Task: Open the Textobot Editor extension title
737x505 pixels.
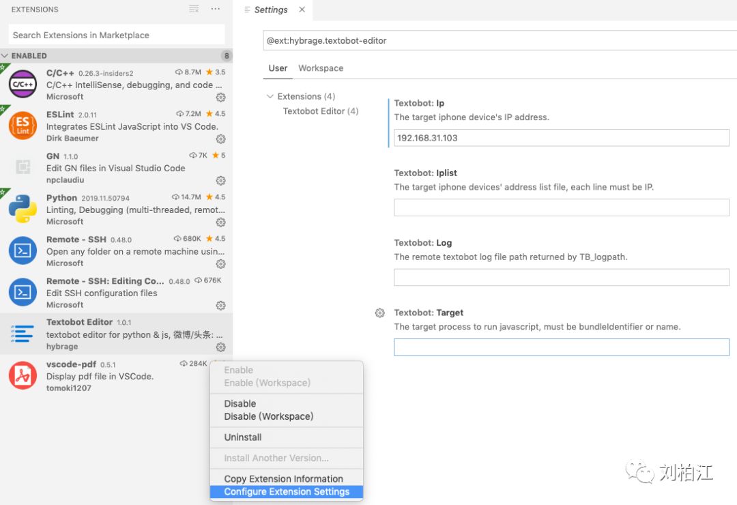Action: click(79, 322)
